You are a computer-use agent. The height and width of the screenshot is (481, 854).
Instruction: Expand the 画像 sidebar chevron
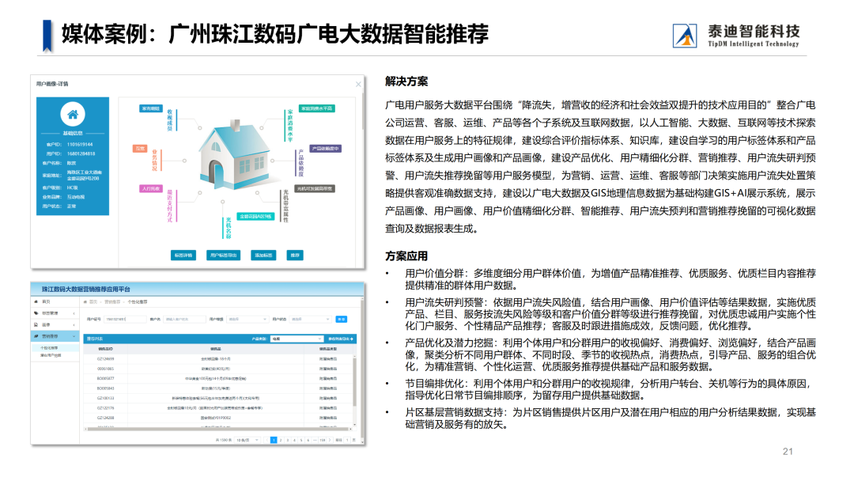coord(74,324)
